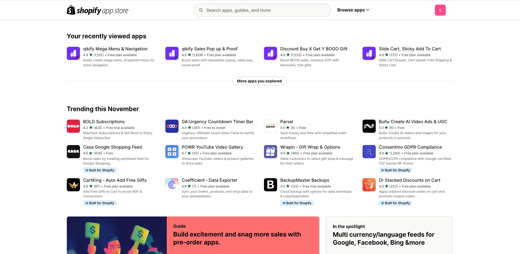Viewport: 520px width, 254px height.
Task: Open Coefficient - Data Exporter title
Action: click(x=209, y=180)
